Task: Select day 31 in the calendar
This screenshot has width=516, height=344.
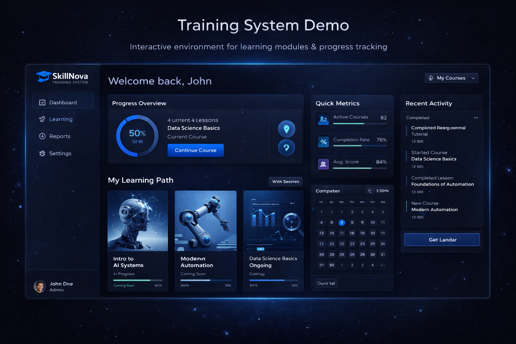Action: (x=383, y=255)
